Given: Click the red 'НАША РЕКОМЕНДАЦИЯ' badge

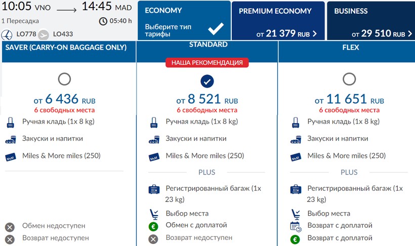Looking at the screenshot, I should [207, 63].
